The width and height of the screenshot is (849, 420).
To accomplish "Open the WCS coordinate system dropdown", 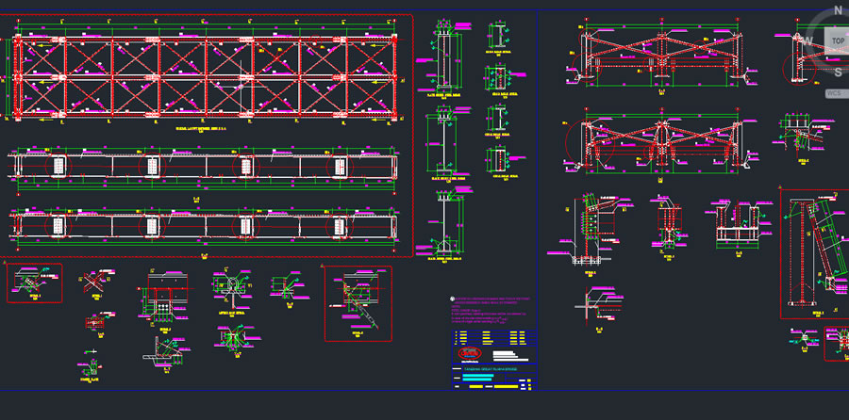I will click(835, 93).
